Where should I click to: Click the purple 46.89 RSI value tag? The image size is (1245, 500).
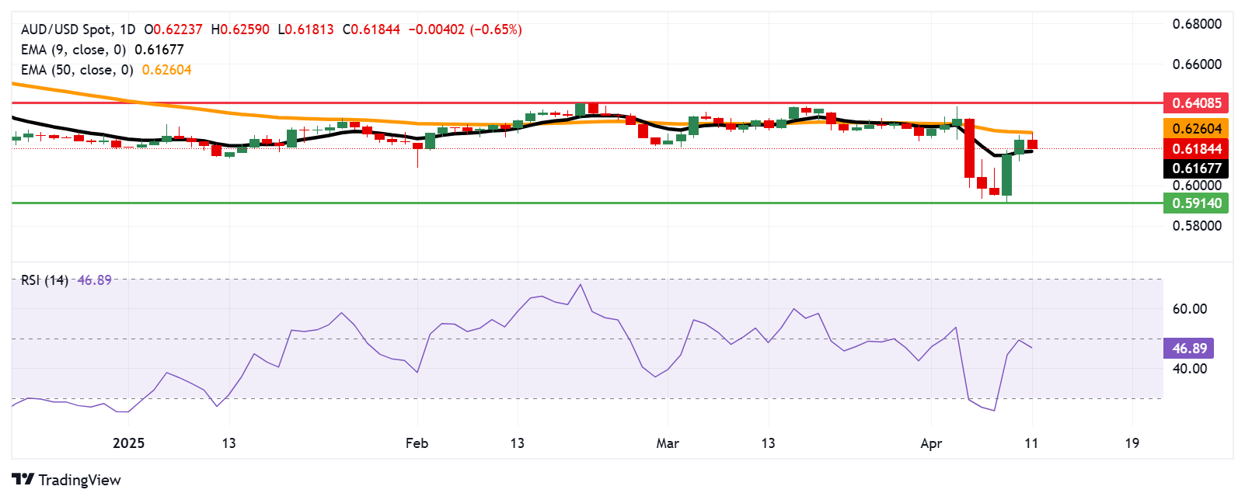coord(1188,349)
